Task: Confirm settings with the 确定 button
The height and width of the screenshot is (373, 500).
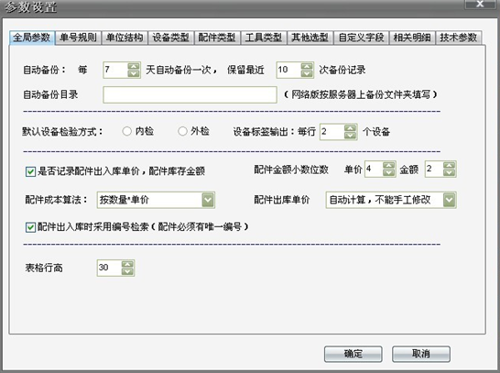Action: (353, 354)
